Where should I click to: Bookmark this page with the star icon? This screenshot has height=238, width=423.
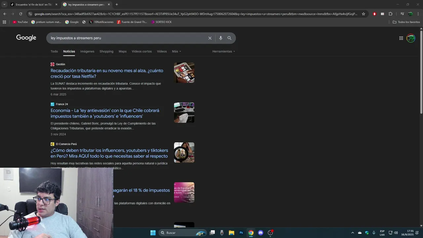pos(364,14)
